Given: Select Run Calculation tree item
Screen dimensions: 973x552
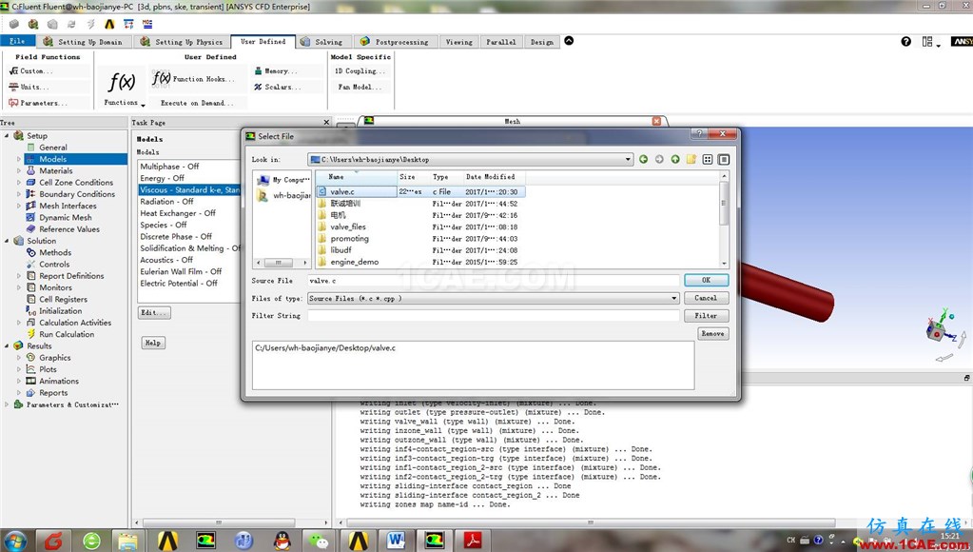Looking at the screenshot, I should [x=67, y=334].
